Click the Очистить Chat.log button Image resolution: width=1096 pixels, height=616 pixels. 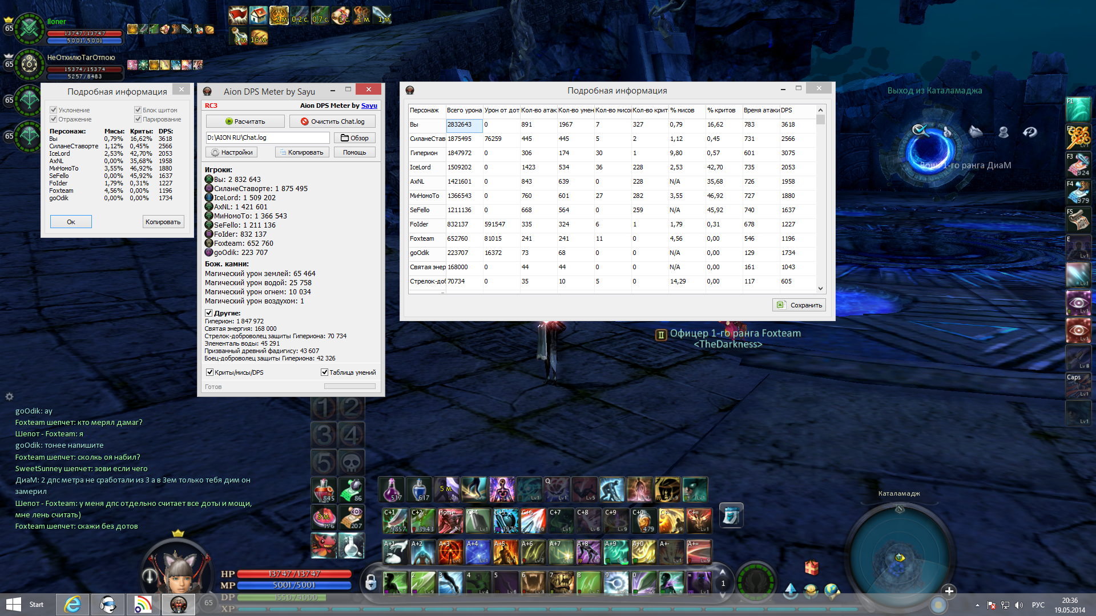click(x=332, y=121)
